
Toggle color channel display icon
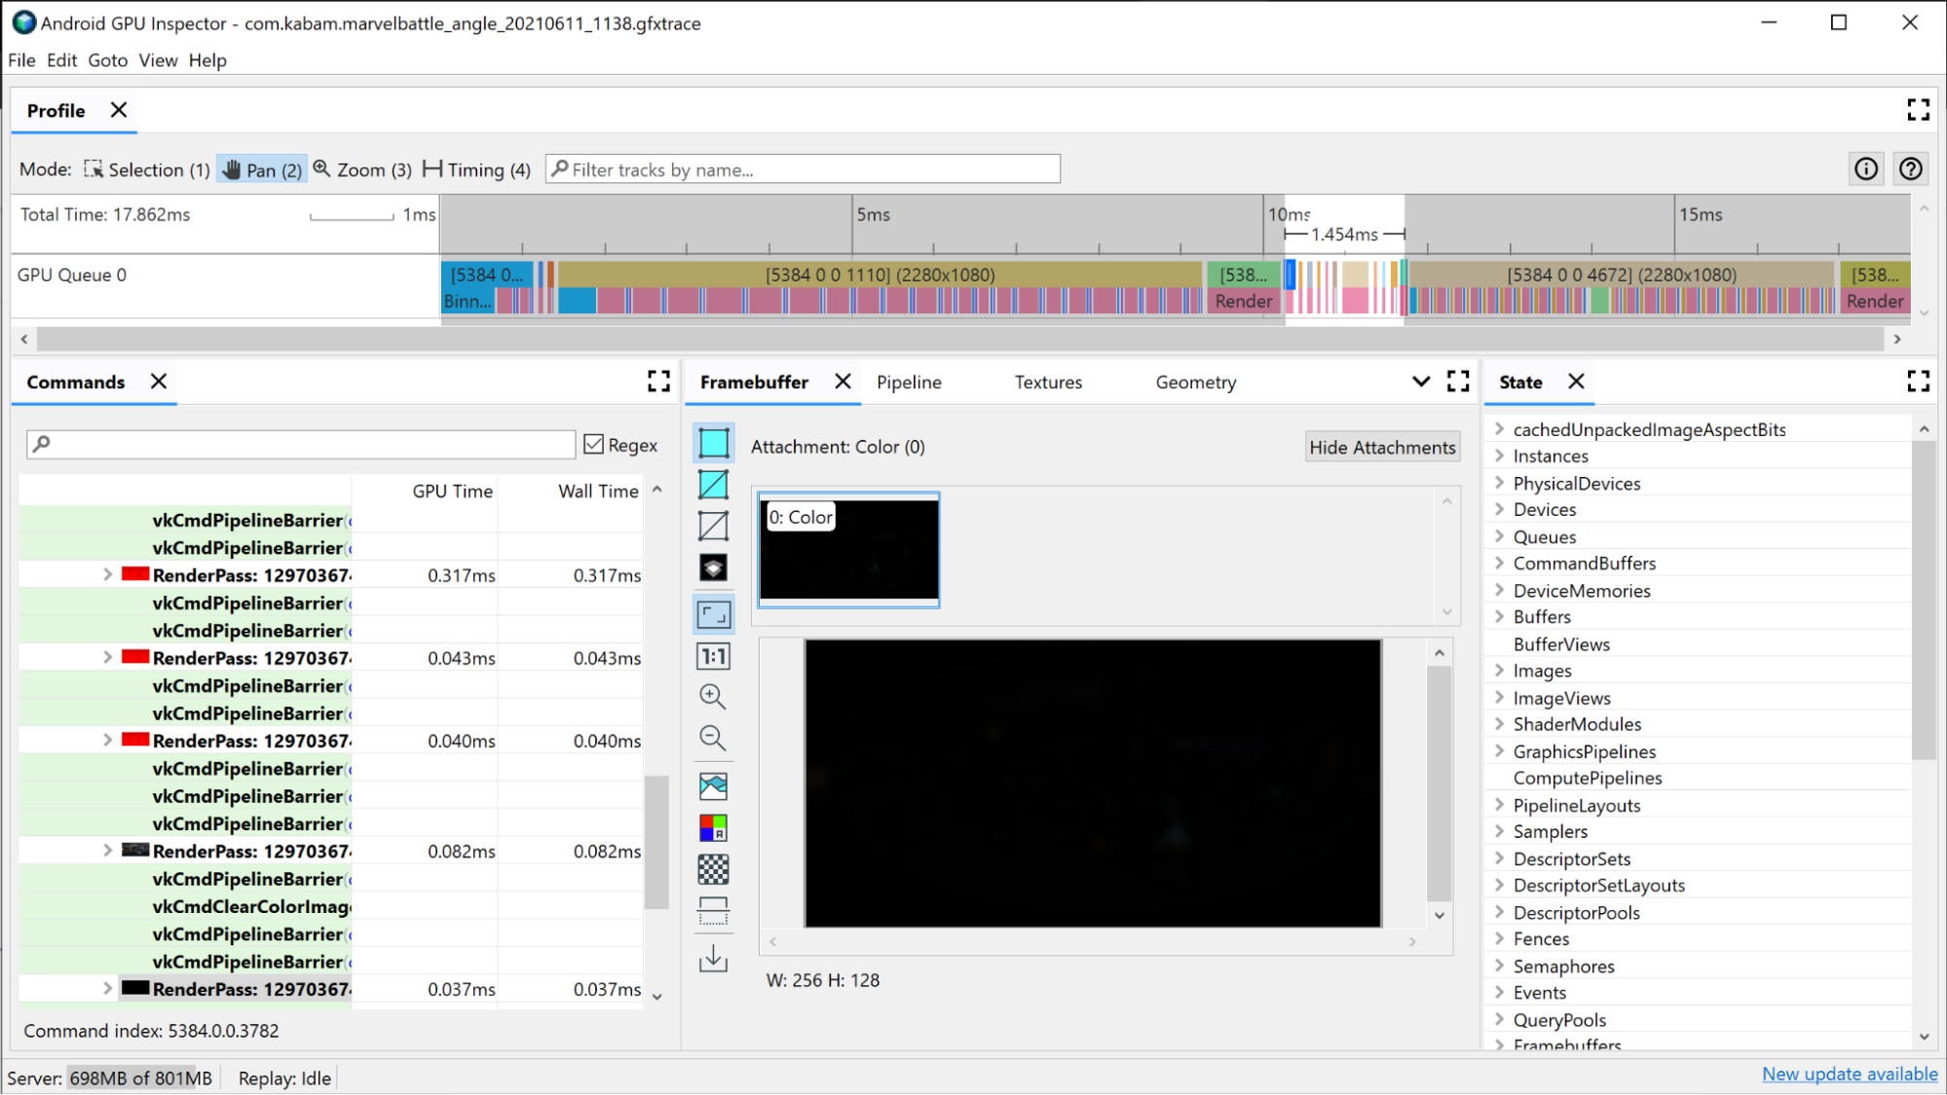click(x=713, y=827)
